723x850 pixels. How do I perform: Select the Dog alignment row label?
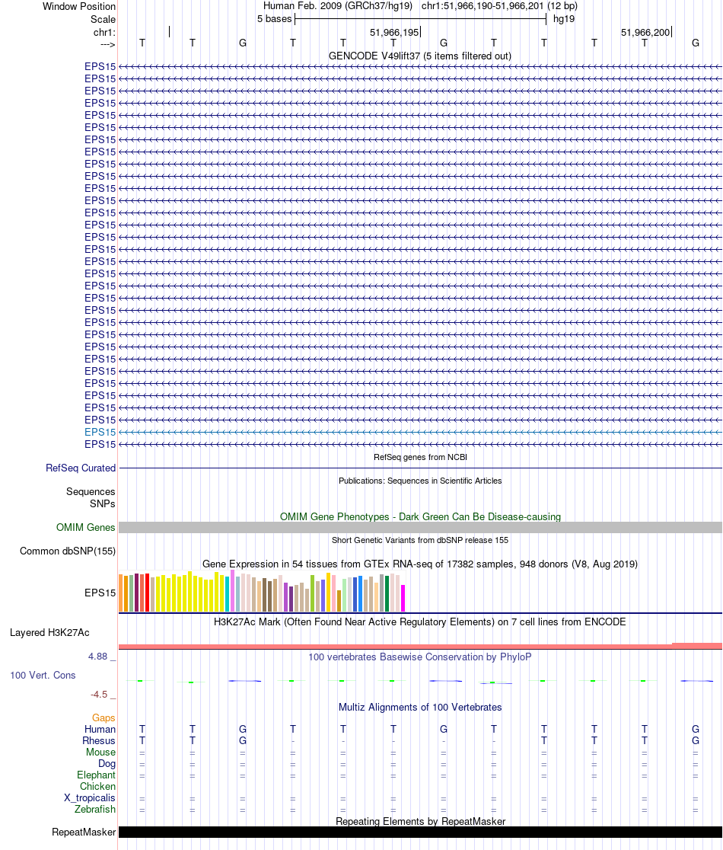(x=107, y=764)
